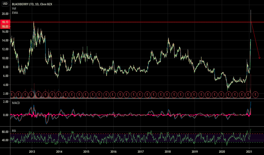Viewport: 264px width, 155px height.
Task: Click the 6.00 price axis label
Action: tap(6, 76)
